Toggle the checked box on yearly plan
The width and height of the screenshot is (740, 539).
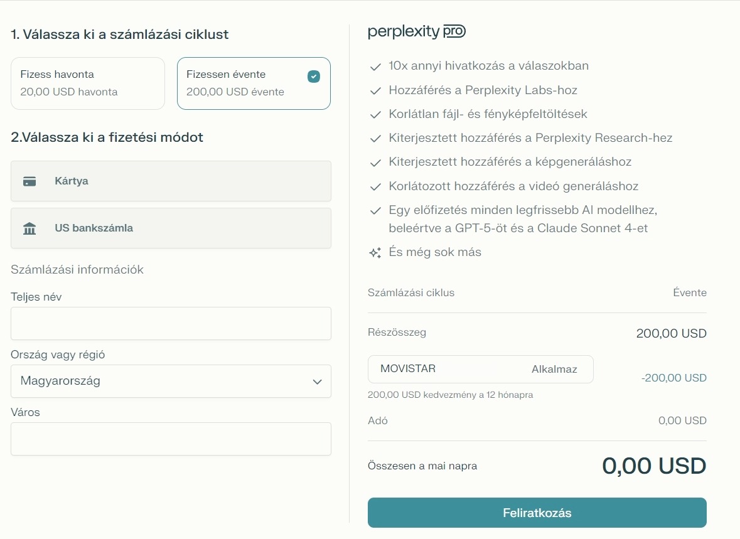tap(314, 77)
